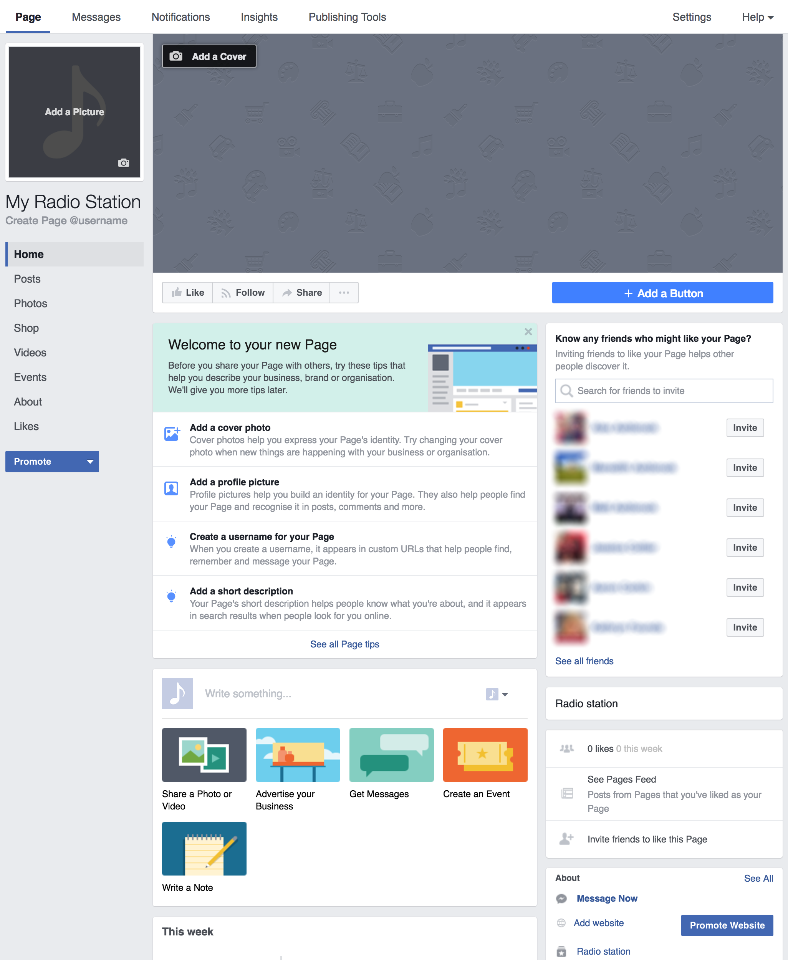Click See all friends link
The width and height of the screenshot is (788, 960).
(584, 660)
